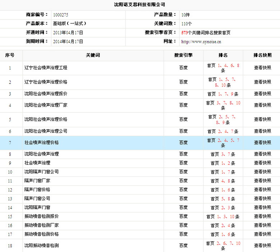Click product count value 10件
The image size is (280, 252).
click(x=186, y=15)
